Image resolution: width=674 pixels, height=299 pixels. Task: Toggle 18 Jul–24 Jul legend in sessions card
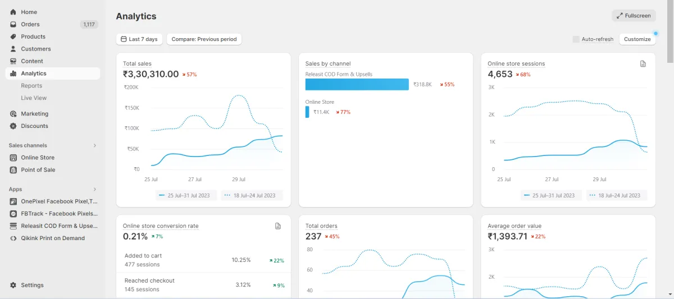616,195
